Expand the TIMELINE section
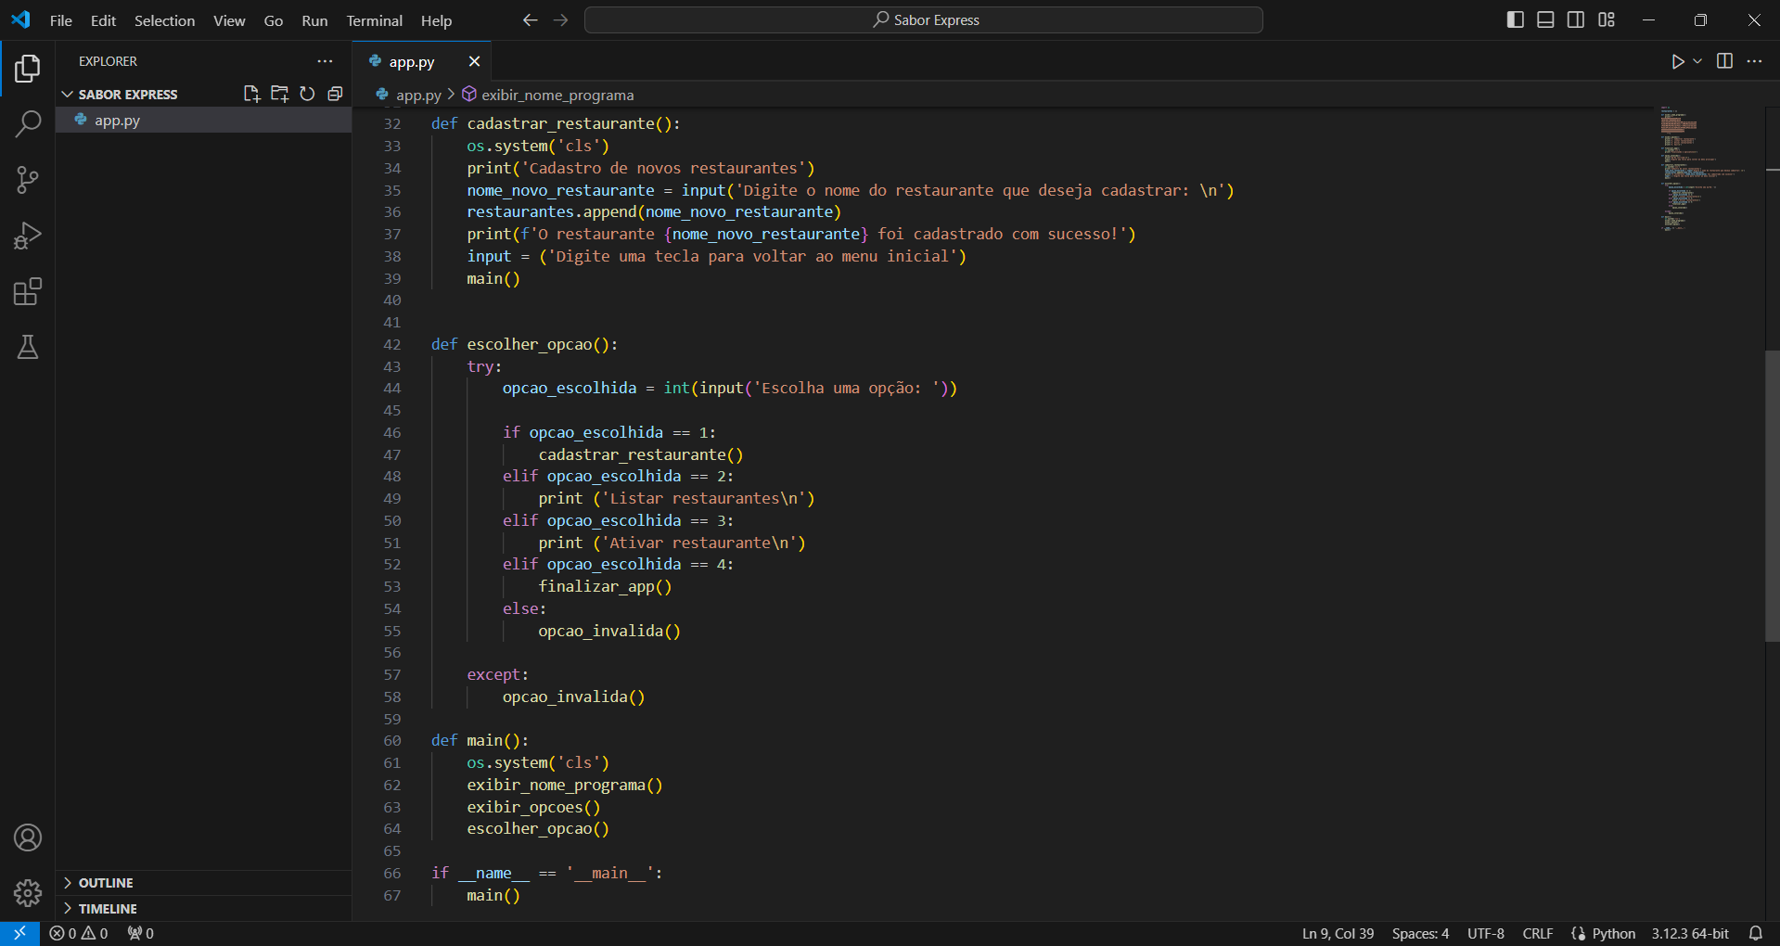The height and width of the screenshot is (946, 1780). (108, 909)
